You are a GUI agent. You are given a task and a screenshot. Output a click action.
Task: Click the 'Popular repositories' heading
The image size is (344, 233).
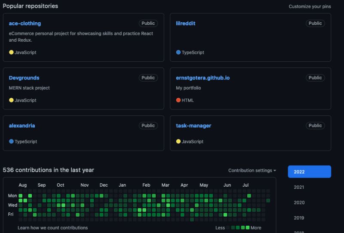tap(31, 6)
